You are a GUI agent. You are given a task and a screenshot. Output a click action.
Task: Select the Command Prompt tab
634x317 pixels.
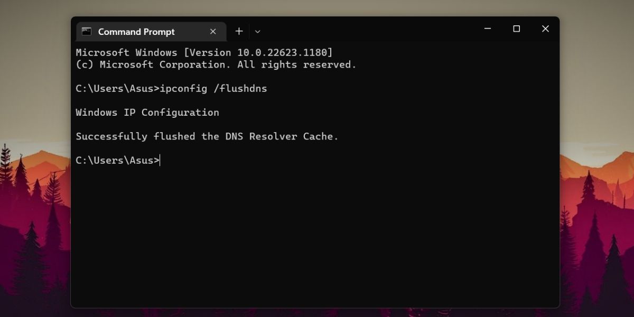(x=135, y=31)
